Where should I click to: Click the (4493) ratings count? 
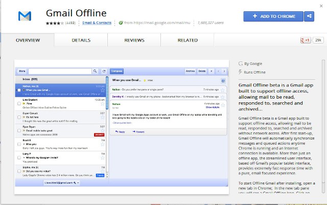click(71, 23)
